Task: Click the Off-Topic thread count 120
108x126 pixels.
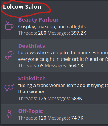Action: pos(42,118)
